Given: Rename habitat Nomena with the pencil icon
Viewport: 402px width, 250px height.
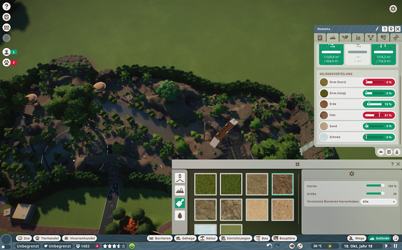Looking at the screenshot, I should [377, 29].
